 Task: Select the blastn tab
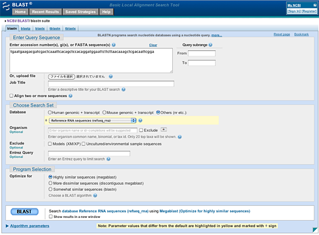pyautogui.click(x=12, y=29)
